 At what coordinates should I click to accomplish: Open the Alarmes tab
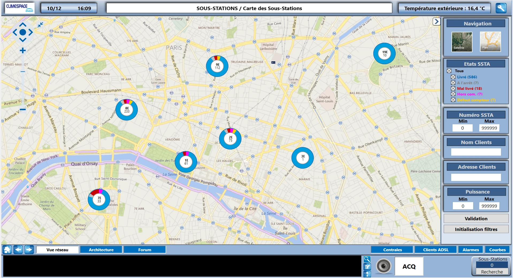[x=470, y=249]
